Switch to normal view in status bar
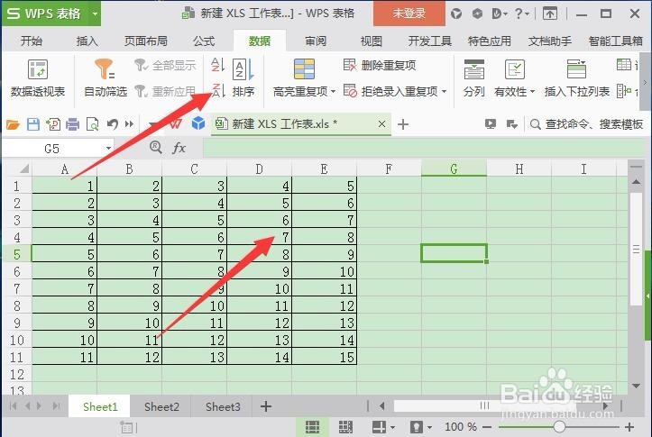Viewport: 652px width, 437px height. pos(312,426)
